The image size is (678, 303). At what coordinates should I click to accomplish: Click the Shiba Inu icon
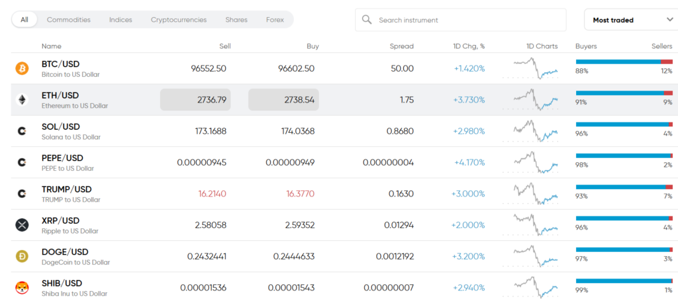coord(22,287)
